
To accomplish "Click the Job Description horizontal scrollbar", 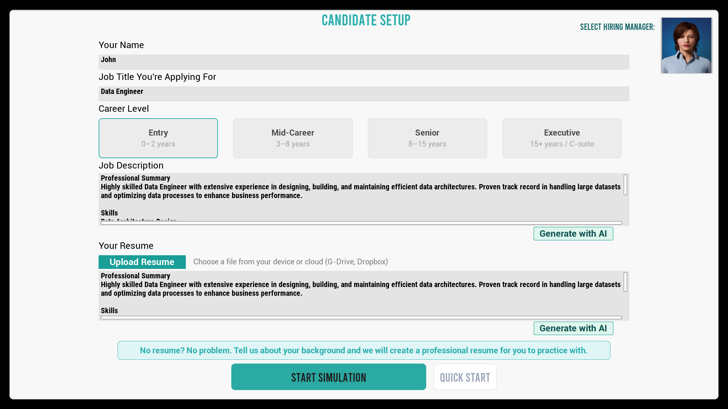I will [x=361, y=223].
